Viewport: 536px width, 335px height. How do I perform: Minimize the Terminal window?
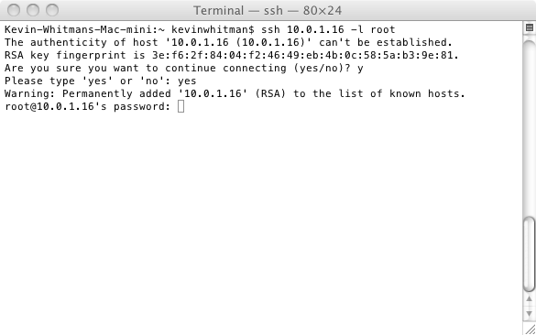(33, 10)
